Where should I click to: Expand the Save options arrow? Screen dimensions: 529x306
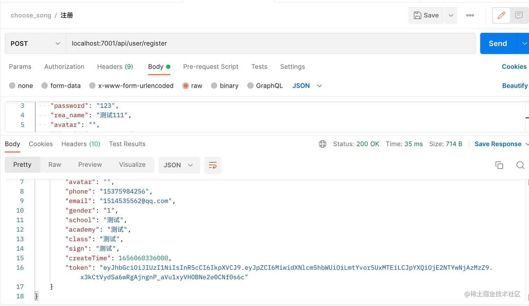pyautogui.click(x=451, y=15)
